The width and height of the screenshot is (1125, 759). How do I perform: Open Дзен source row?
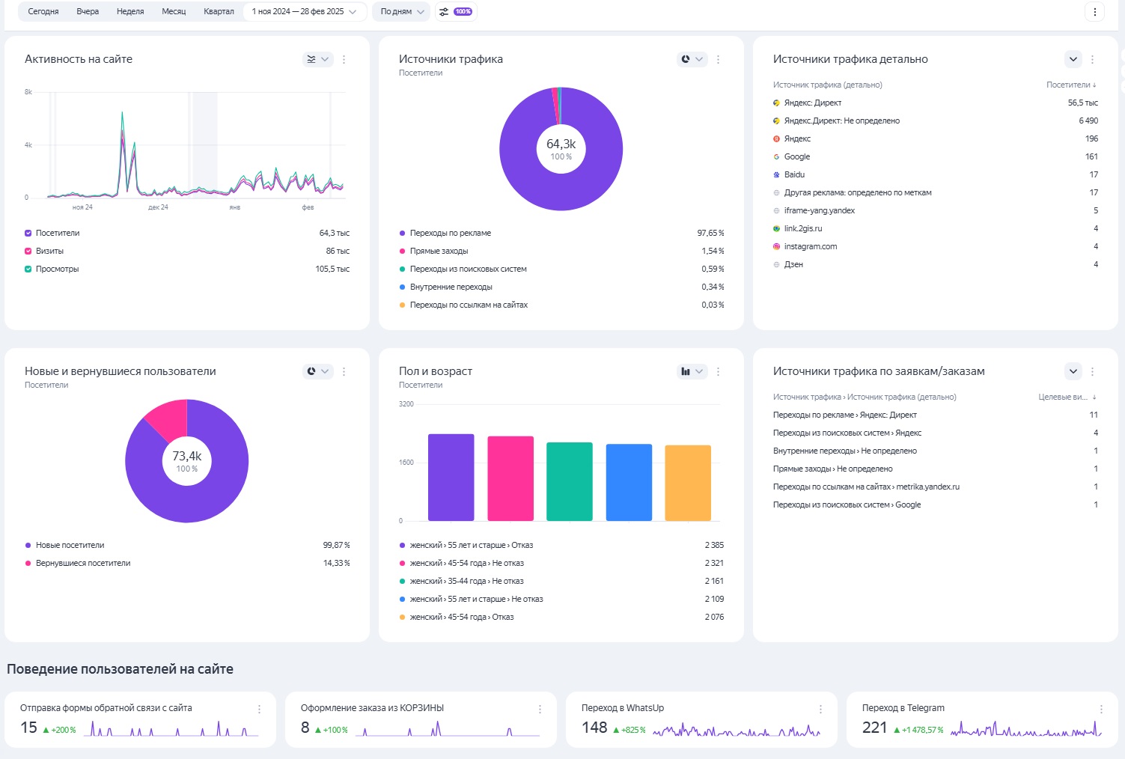click(x=936, y=264)
